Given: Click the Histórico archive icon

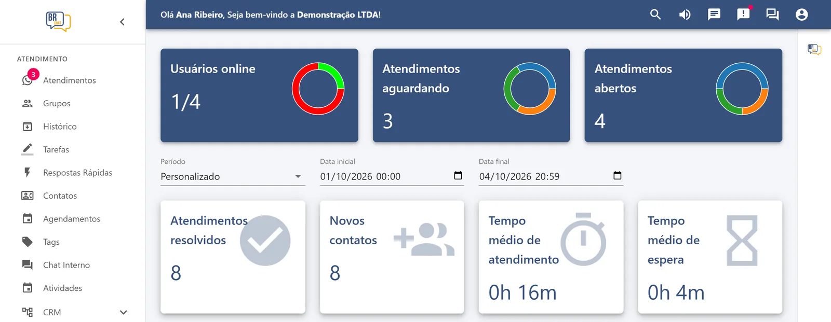Looking at the screenshot, I should pyautogui.click(x=28, y=127).
